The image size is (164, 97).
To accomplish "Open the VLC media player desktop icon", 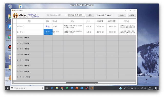I will (10, 77).
